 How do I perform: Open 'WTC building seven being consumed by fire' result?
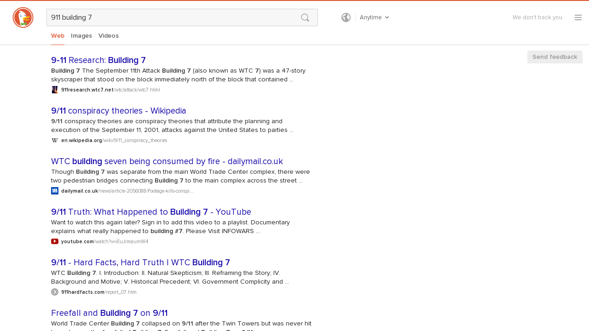[x=167, y=161]
